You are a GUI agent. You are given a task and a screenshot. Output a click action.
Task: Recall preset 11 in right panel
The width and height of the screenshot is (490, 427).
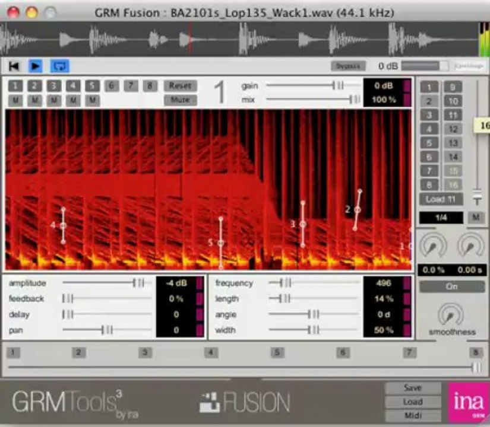click(453, 115)
